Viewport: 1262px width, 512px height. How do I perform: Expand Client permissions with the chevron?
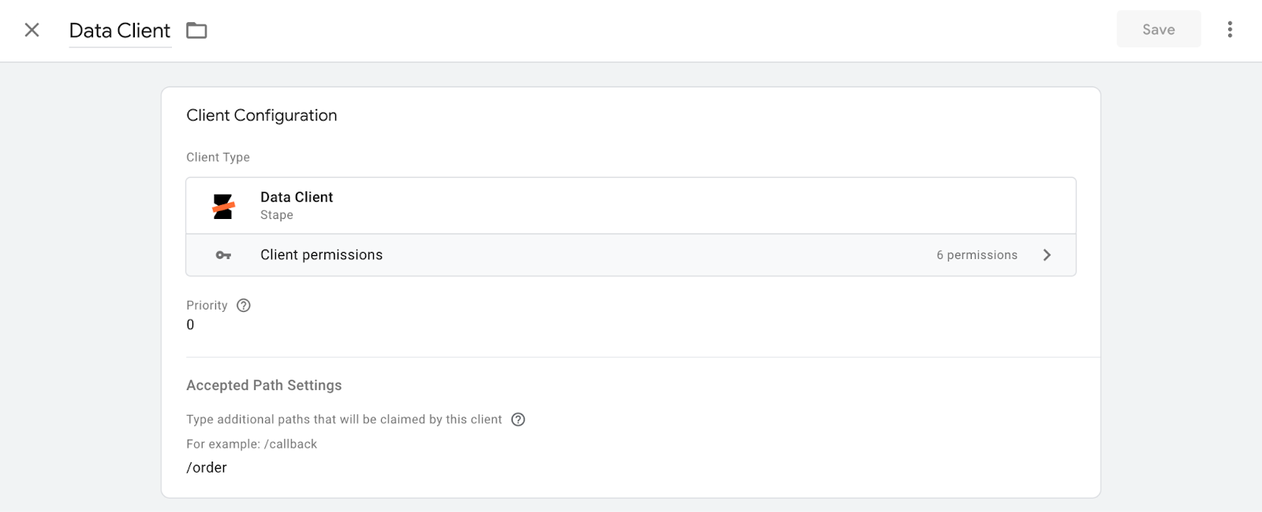pos(1047,254)
